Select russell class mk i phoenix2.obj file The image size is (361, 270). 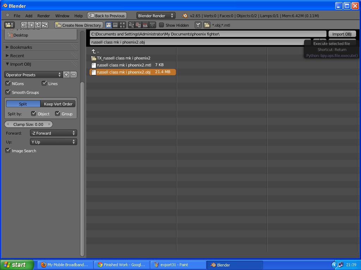[133, 72]
